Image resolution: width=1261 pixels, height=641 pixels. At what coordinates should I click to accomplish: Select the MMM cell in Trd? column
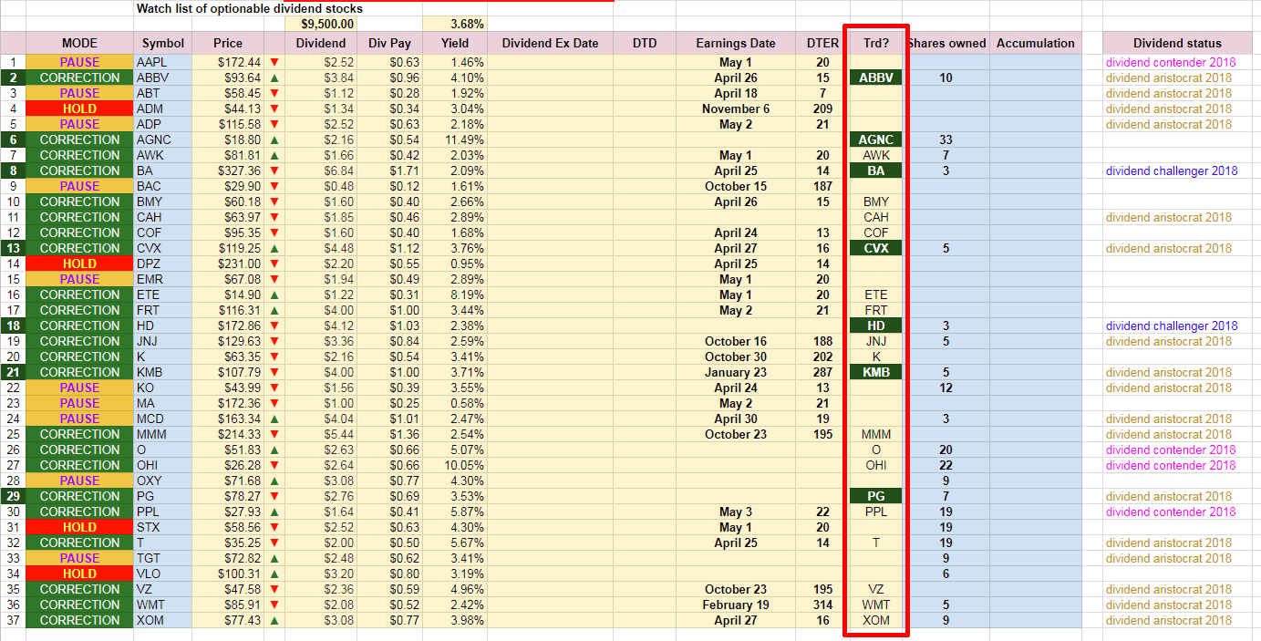pyautogui.click(x=876, y=434)
